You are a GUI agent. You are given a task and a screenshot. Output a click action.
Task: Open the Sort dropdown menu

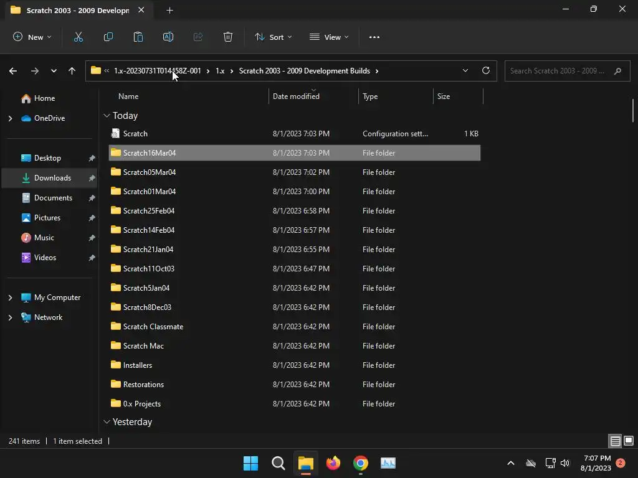[x=273, y=37]
